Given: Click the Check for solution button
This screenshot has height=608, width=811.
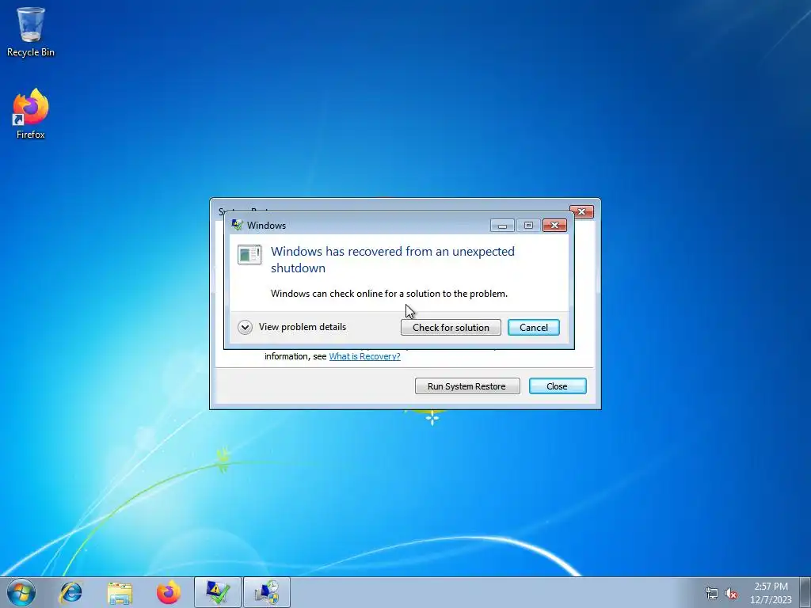Looking at the screenshot, I should pyautogui.click(x=451, y=327).
